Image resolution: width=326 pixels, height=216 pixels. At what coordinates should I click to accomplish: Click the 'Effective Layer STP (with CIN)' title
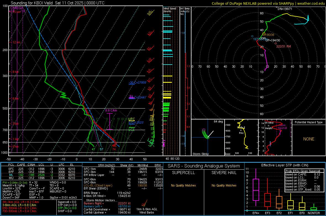(285, 165)
